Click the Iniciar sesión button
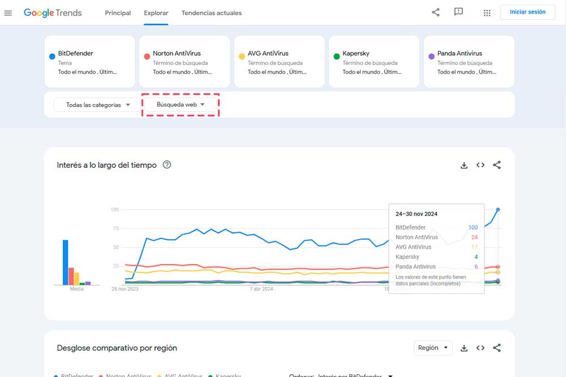 click(x=528, y=12)
